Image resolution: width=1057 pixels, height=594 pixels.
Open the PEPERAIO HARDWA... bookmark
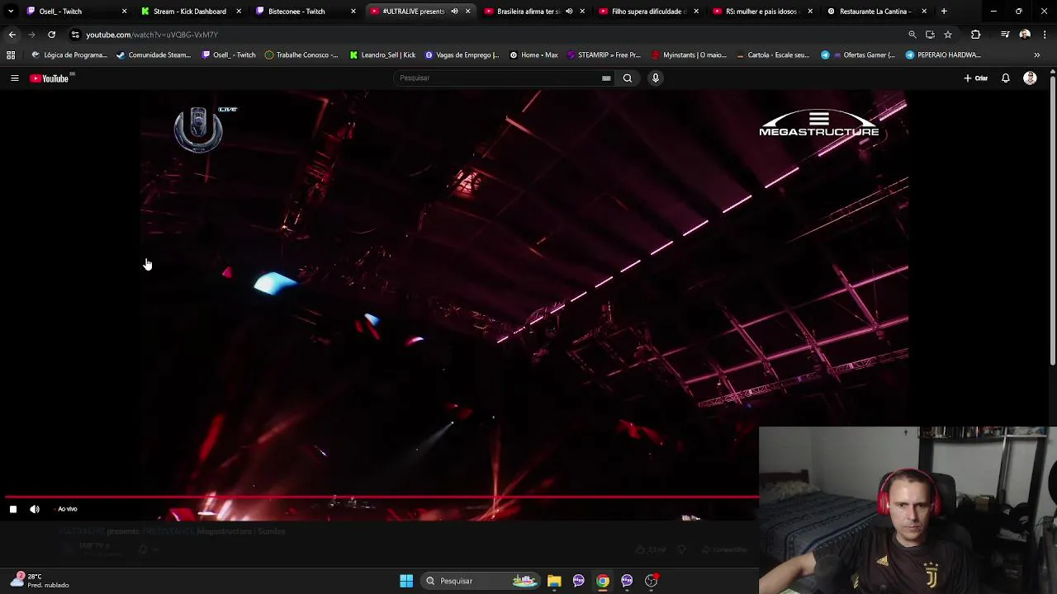(943, 55)
